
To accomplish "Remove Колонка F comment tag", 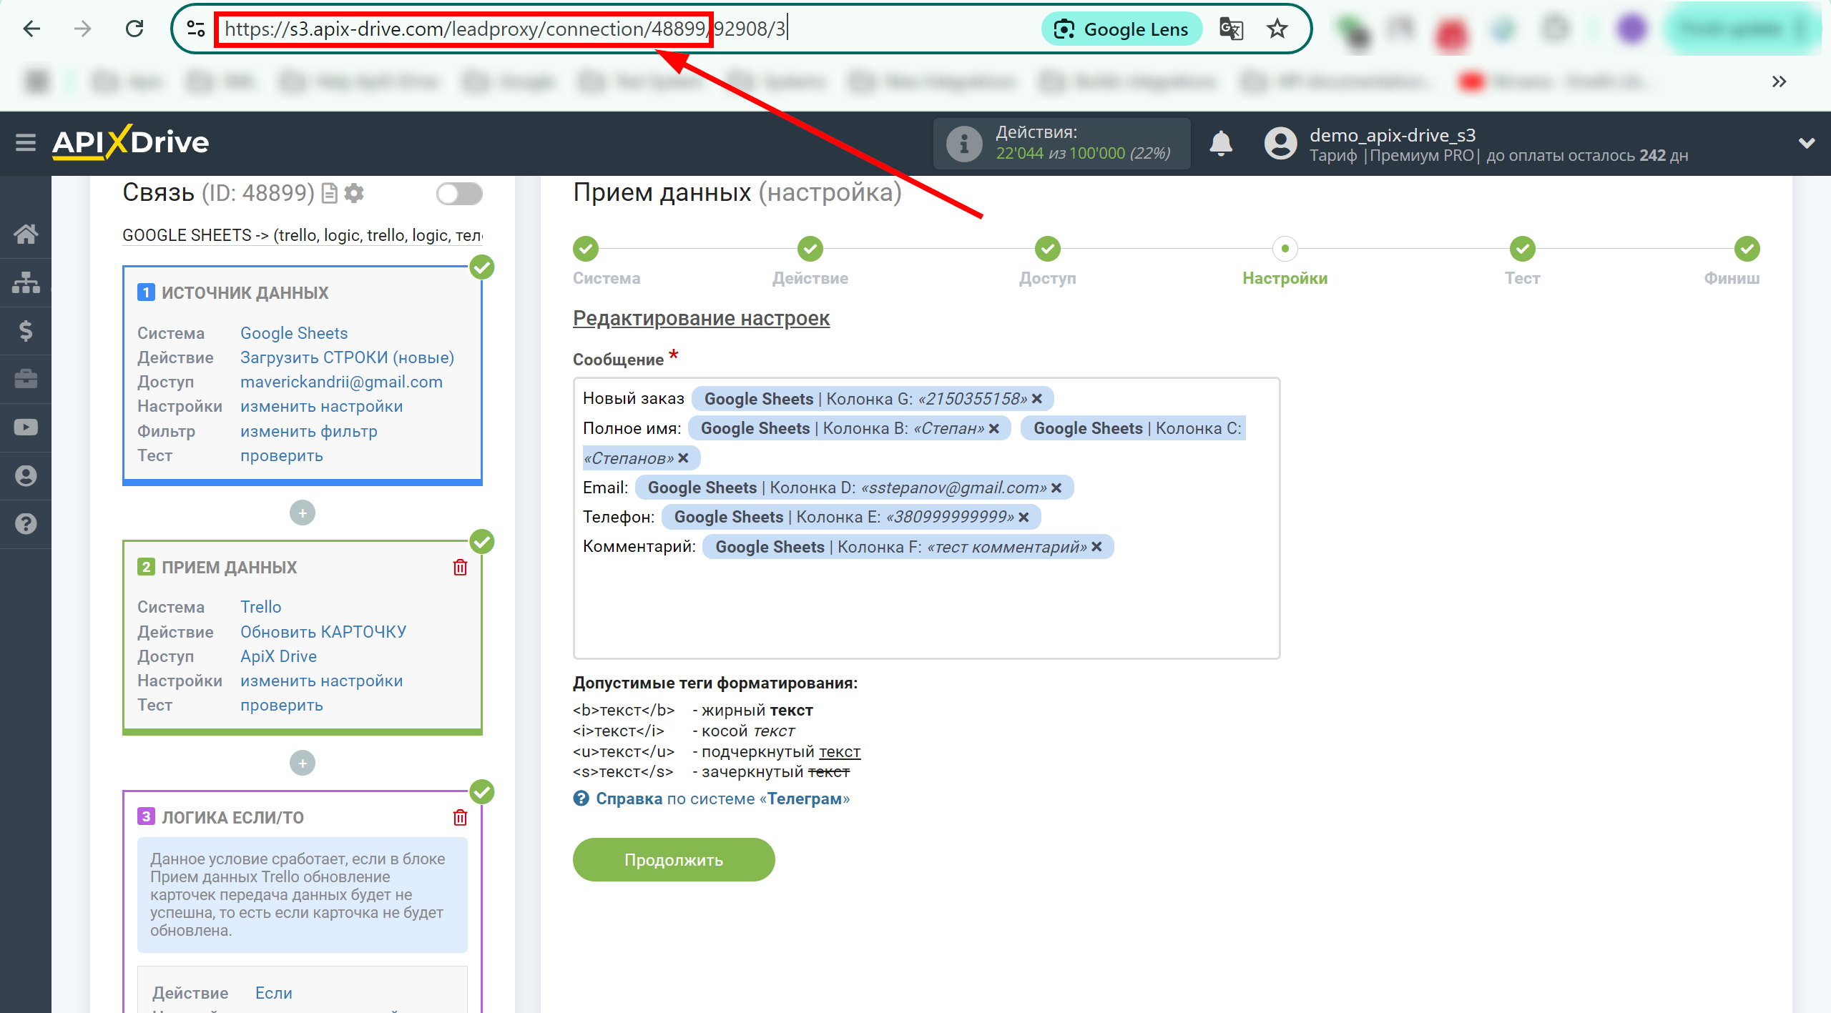I will (x=1096, y=547).
